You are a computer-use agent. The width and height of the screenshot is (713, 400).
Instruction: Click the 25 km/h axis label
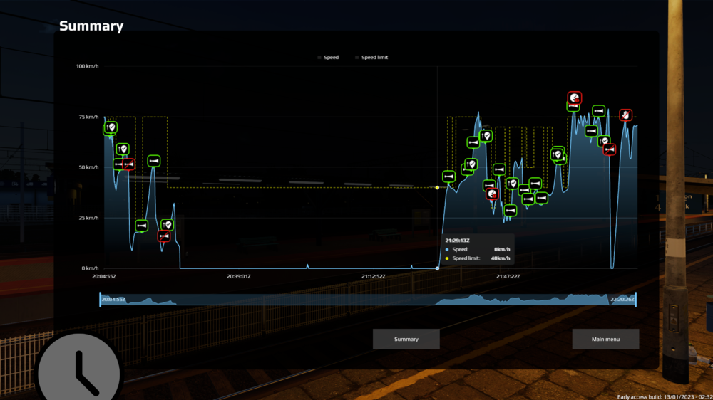pyautogui.click(x=88, y=218)
